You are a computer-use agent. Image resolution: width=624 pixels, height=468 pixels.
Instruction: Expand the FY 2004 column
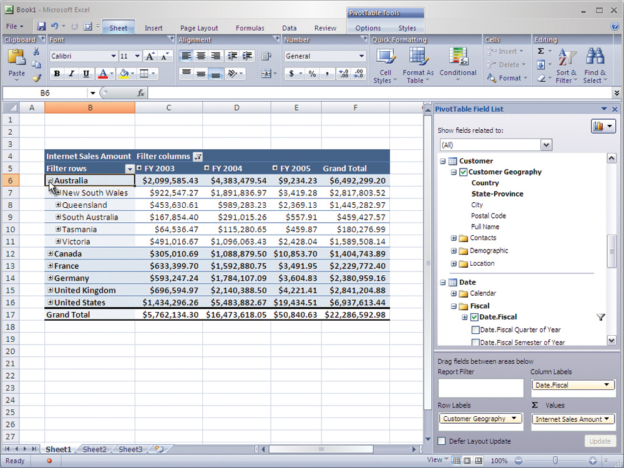[x=207, y=168]
